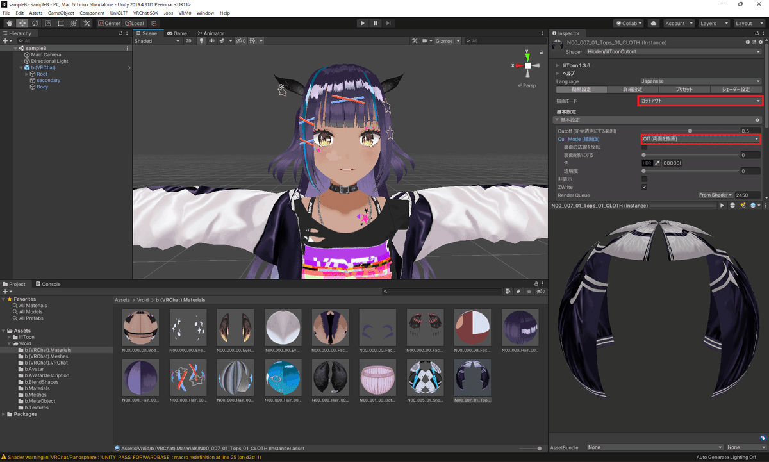This screenshot has width=769, height=462.
Task: Open the Scene camera settings icon
Action: (426, 41)
